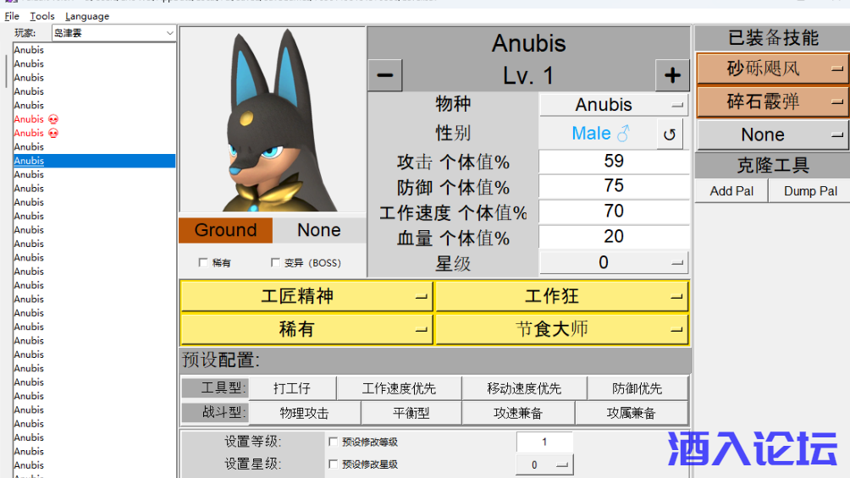Screen dimensions: 850x478
Task: Apply the 平衡型 combat preset
Action: (411, 413)
